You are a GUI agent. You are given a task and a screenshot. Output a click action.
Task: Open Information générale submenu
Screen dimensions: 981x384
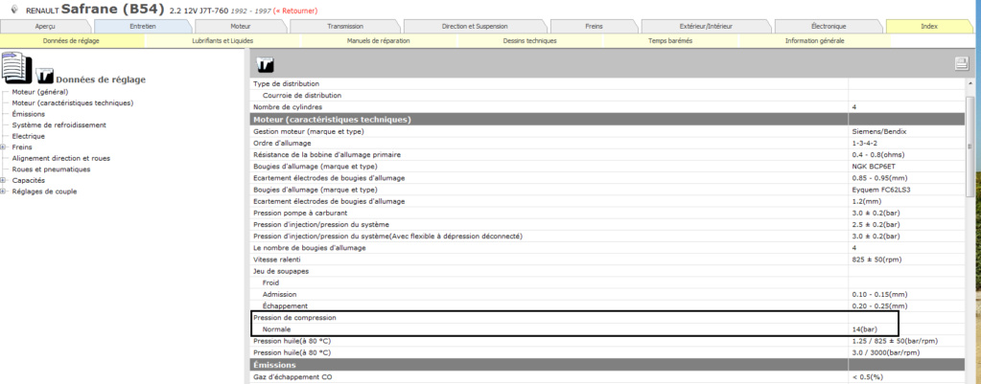coord(814,40)
